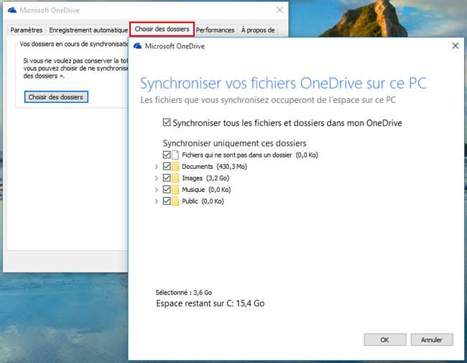This screenshot has width=467, height=363.
Task: Expand the Images folder tree
Action: pyautogui.click(x=157, y=178)
